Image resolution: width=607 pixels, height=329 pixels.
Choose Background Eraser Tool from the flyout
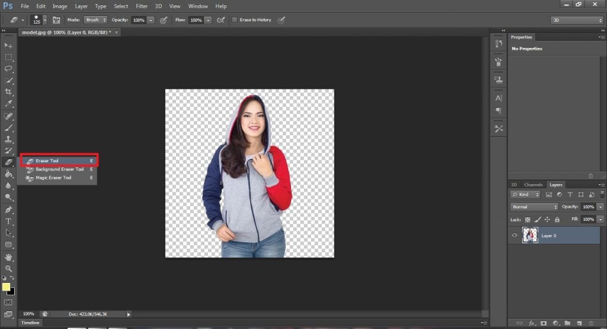(59, 169)
